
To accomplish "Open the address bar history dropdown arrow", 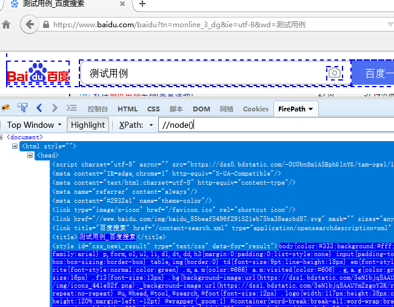I will click(x=390, y=24).
